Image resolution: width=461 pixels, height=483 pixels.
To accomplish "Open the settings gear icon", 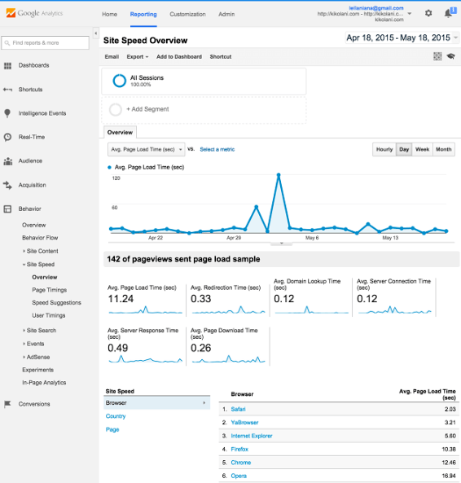I will (428, 13).
